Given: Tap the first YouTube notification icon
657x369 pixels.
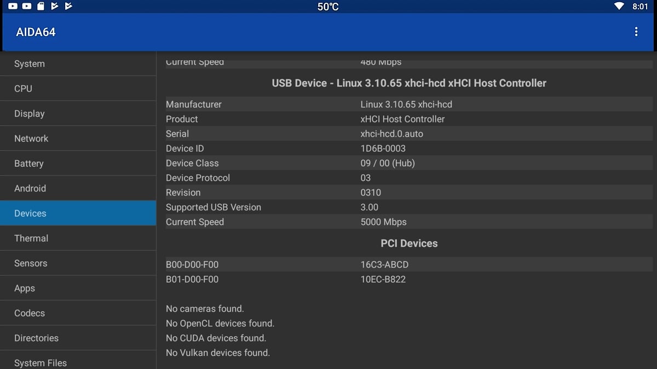Looking at the screenshot, I should (x=13, y=7).
